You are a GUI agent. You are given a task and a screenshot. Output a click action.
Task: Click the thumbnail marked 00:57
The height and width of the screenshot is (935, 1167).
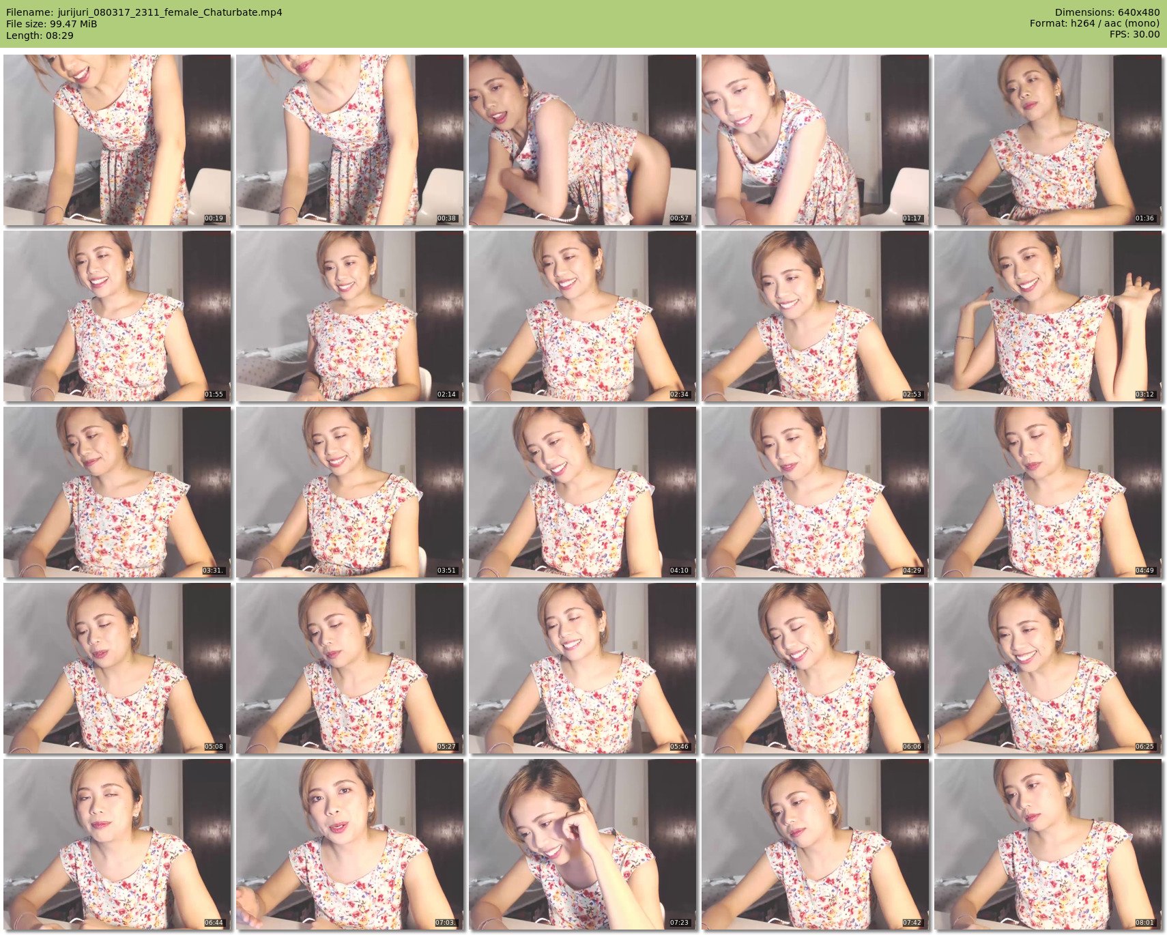click(583, 140)
